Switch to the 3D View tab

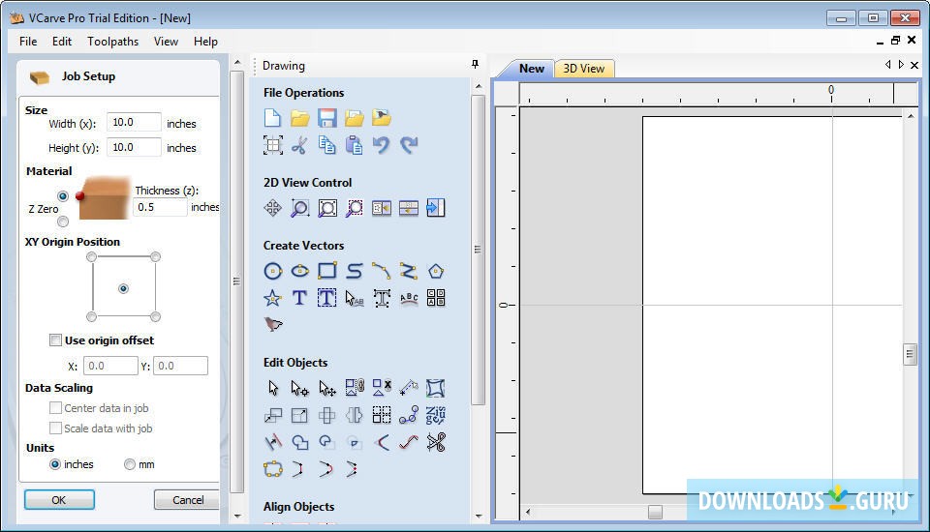584,69
